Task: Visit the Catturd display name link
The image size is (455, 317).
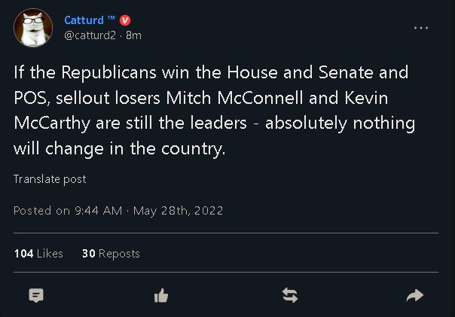Action: [84, 20]
